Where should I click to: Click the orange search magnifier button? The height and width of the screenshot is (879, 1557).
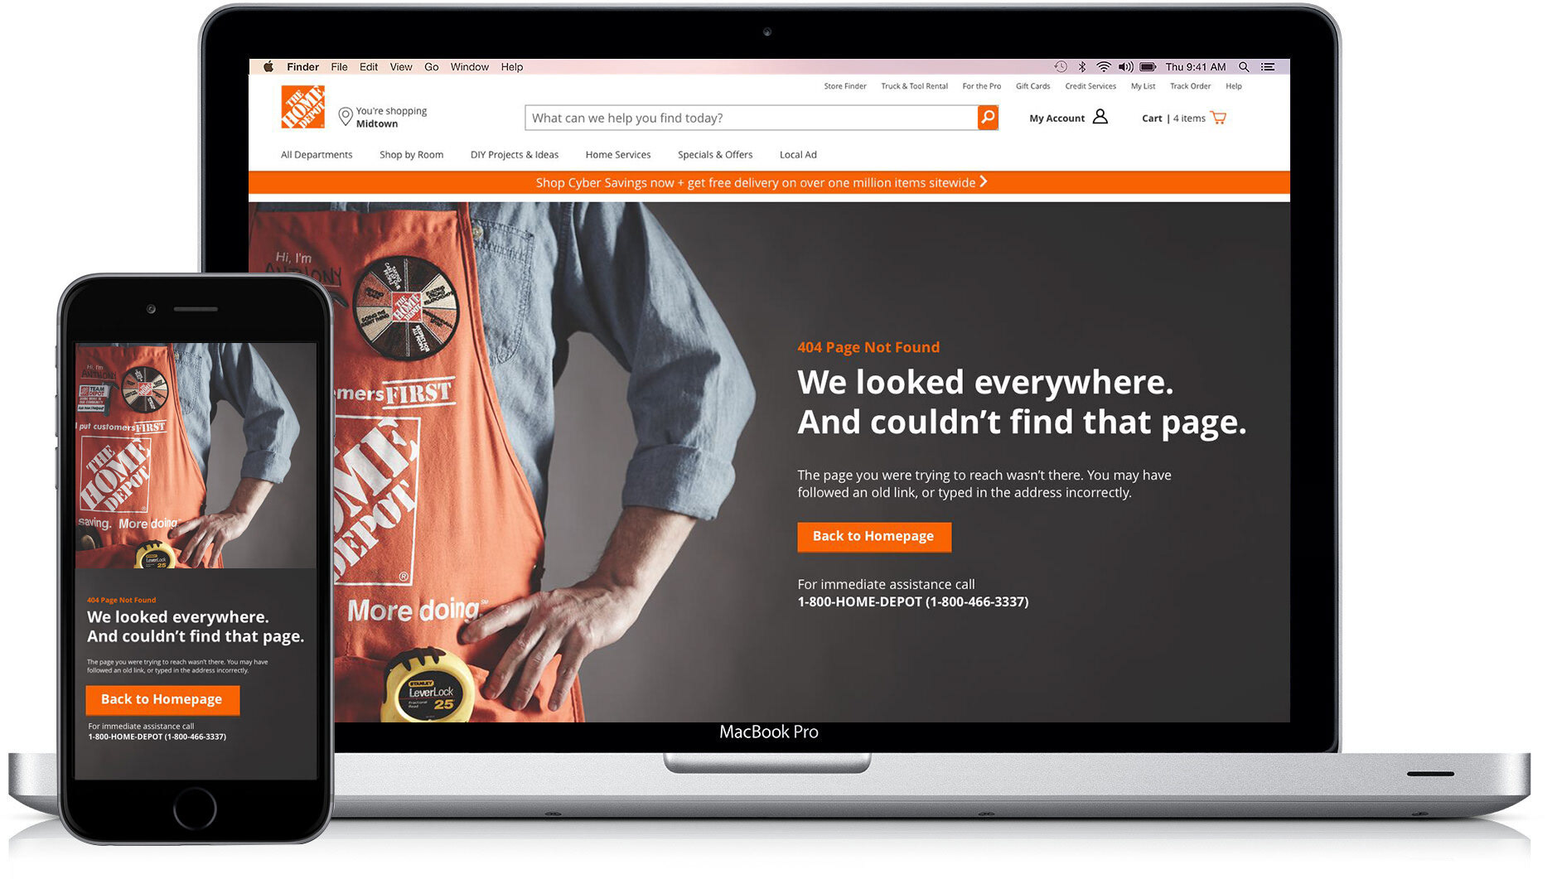(x=987, y=118)
